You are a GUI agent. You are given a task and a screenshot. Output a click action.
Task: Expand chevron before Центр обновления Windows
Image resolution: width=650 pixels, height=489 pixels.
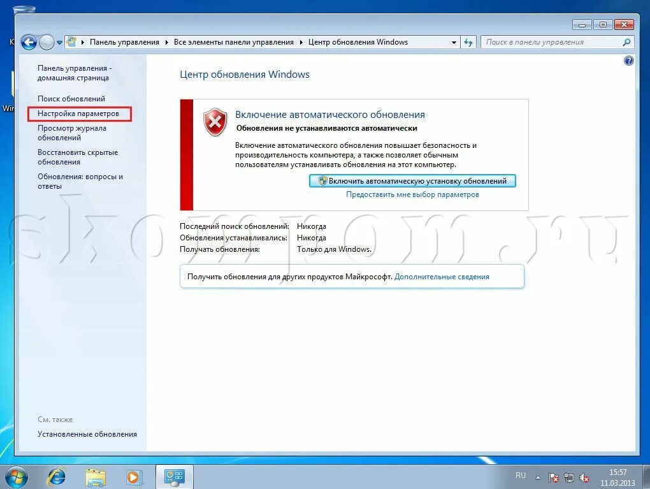pyautogui.click(x=301, y=42)
